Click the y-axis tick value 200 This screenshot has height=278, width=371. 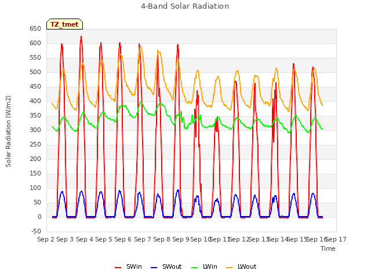click(x=35, y=159)
